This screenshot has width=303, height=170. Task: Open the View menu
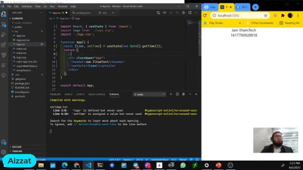pyautogui.click(x=38, y=6)
